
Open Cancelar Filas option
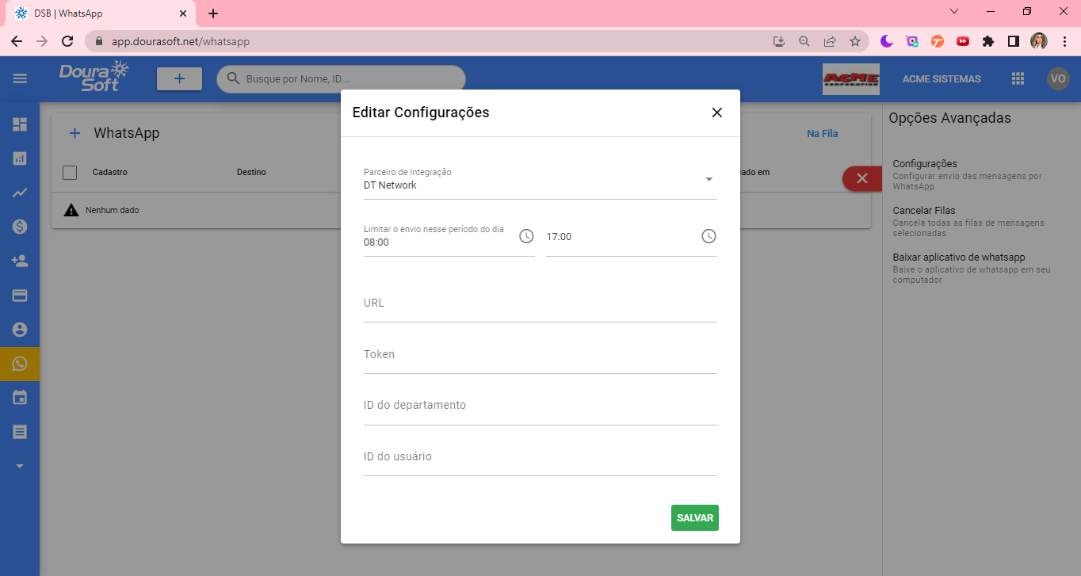point(923,211)
